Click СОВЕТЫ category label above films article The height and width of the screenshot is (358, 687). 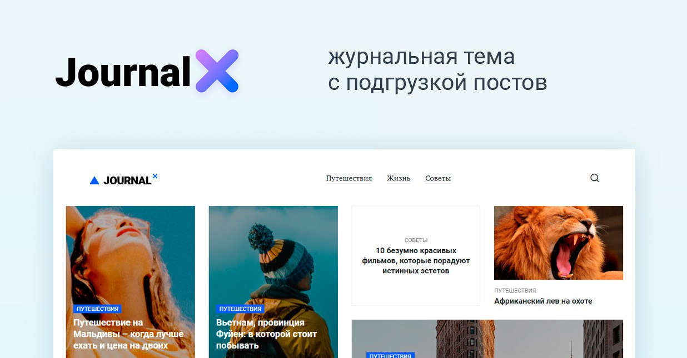click(x=416, y=240)
